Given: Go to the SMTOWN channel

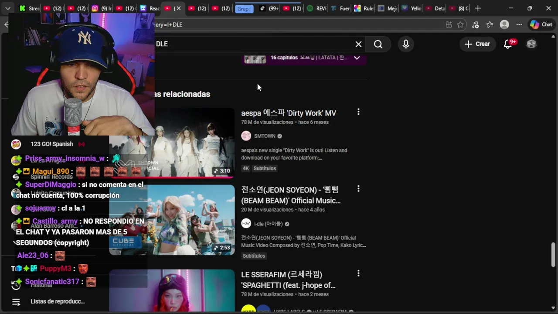Looking at the screenshot, I should point(265,136).
